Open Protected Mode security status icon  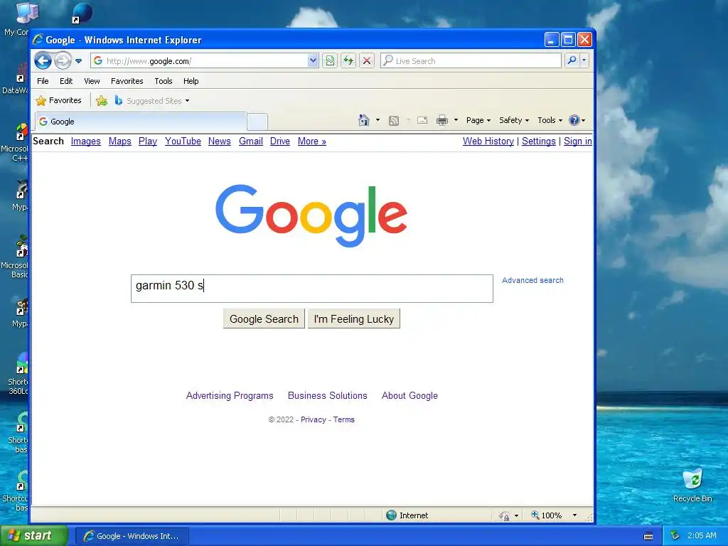(505, 515)
